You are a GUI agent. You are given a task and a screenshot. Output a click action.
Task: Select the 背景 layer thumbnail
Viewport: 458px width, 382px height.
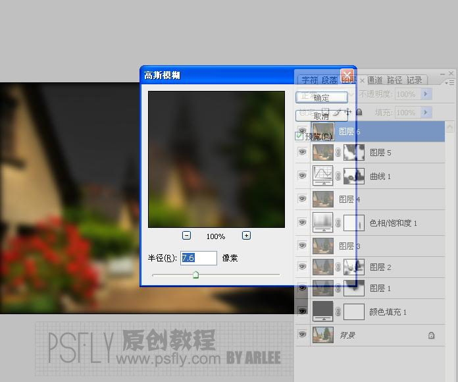tap(322, 335)
